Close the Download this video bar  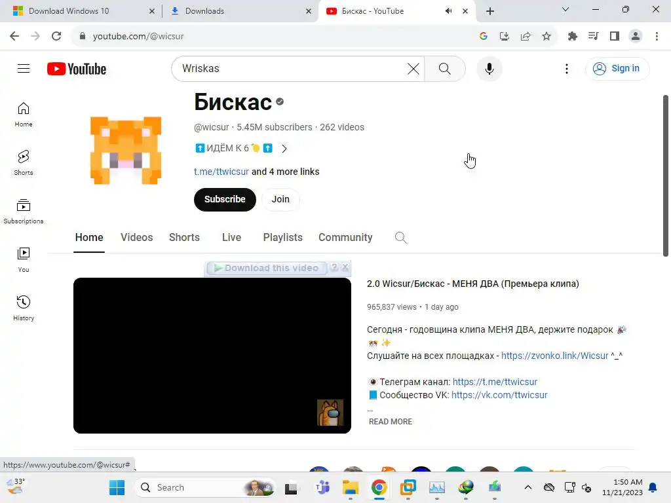tap(345, 268)
